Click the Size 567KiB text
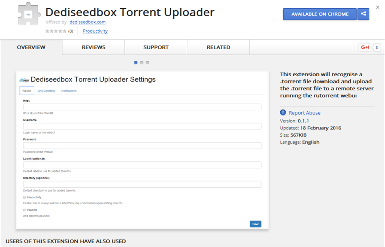This screenshot has width=385, height=247. pyautogui.click(x=293, y=135)
